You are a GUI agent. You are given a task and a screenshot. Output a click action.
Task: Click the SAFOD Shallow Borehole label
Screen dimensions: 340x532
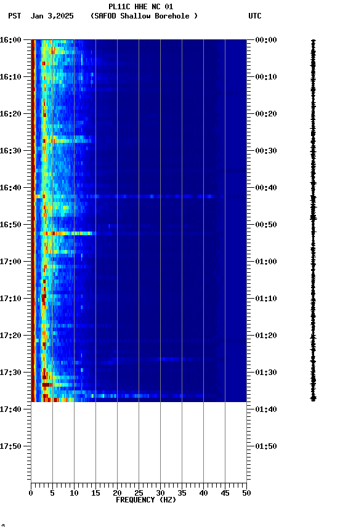(144, 16)
